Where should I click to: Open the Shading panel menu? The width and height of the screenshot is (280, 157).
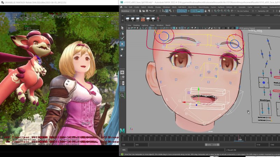point(136,25)
